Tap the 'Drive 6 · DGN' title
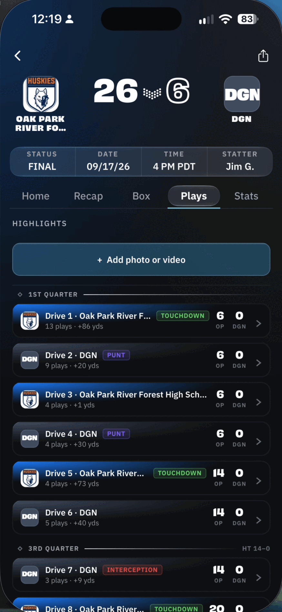Screen dimensions: 282x612 click(71, 513)
